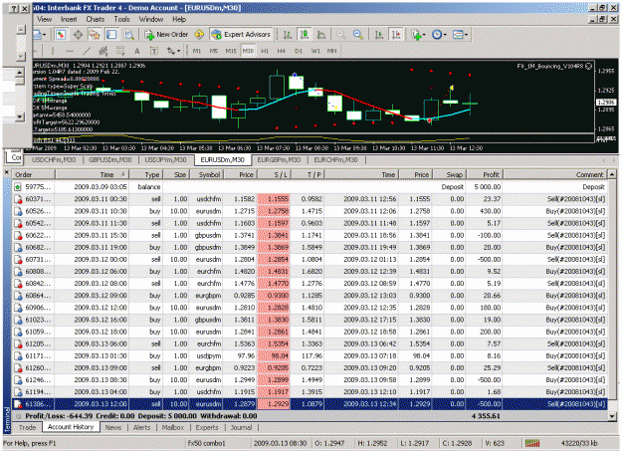Select the trendline drawing tool
Image resolution: width=622 pixels, height=451 pixels.
coord(87,51)
